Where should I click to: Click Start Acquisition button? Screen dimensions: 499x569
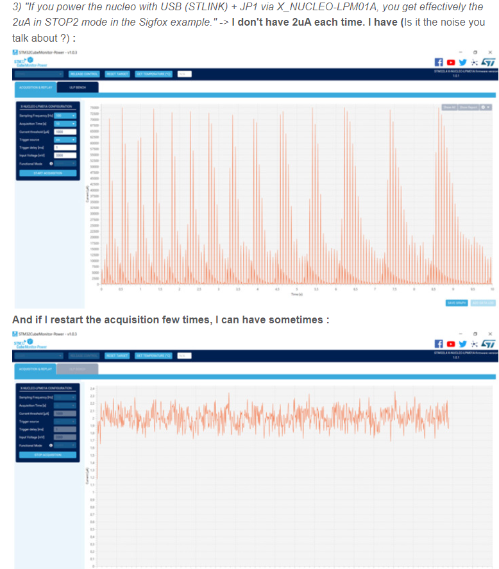point(48,173)
